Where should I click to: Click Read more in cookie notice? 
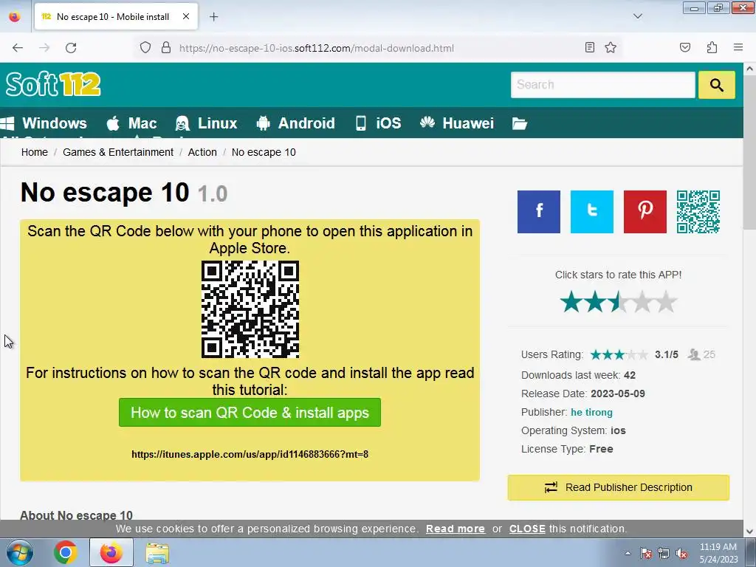point(455,529)
